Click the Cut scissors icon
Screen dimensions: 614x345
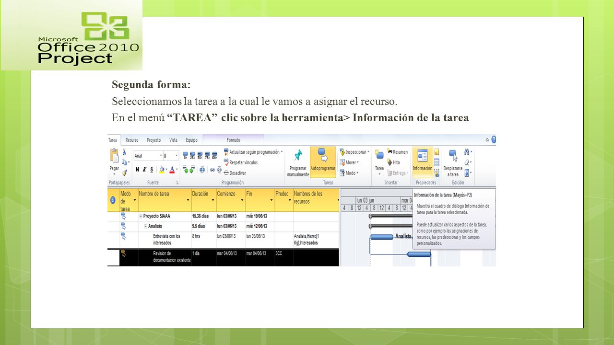pyautogui.click(x=124, y=152)
